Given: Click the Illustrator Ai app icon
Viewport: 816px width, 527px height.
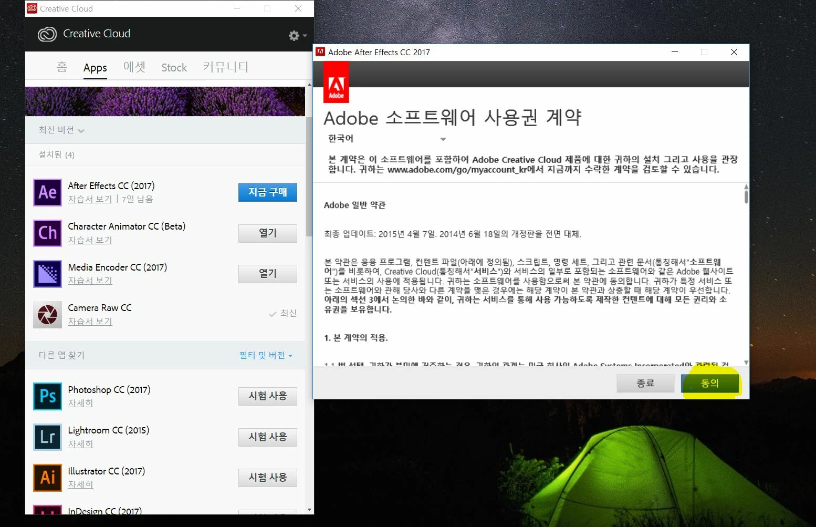Looking at the screenshot, I should point(47,478).
